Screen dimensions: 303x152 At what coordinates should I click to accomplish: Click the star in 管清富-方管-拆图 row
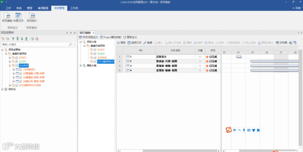200,61
